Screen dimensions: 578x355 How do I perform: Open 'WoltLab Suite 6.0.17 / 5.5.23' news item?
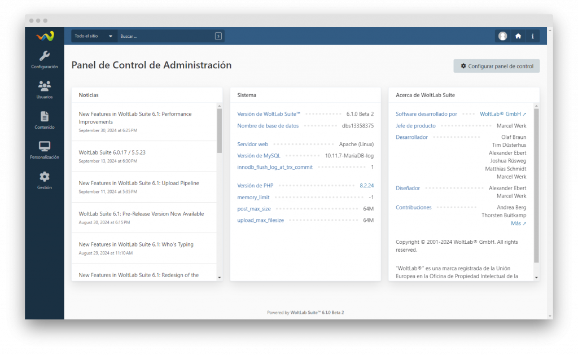click(x=112, y=152)
